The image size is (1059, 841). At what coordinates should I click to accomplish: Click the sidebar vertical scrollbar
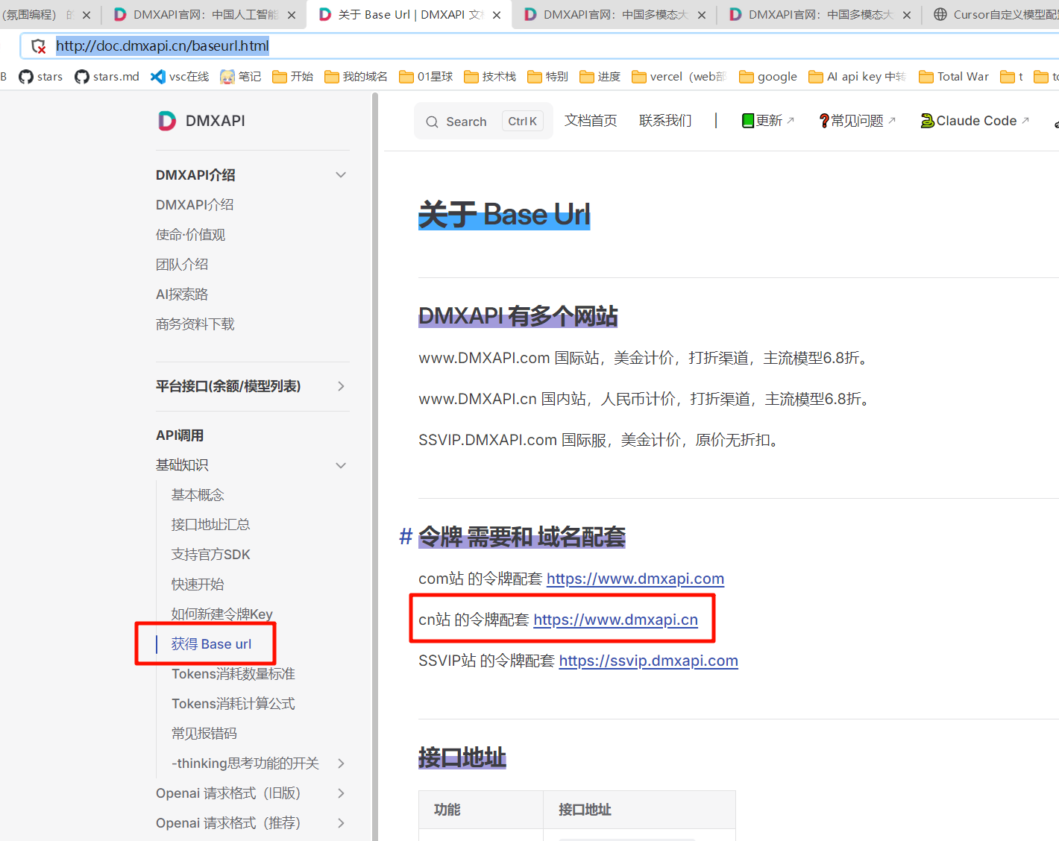tap(375, 467)
